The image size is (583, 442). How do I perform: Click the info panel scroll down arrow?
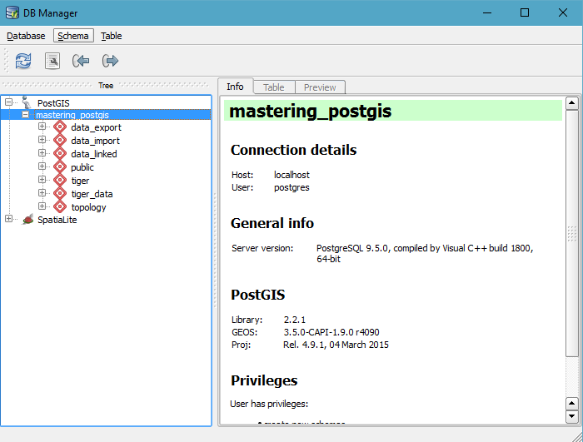coord(571,415)
